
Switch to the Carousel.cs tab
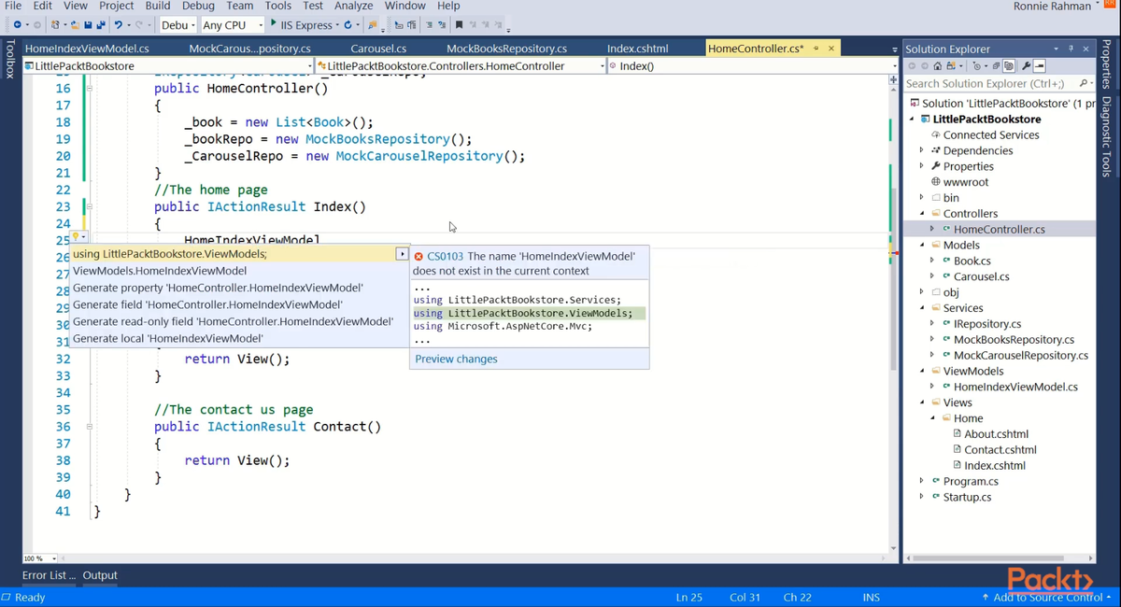point(378,49)
